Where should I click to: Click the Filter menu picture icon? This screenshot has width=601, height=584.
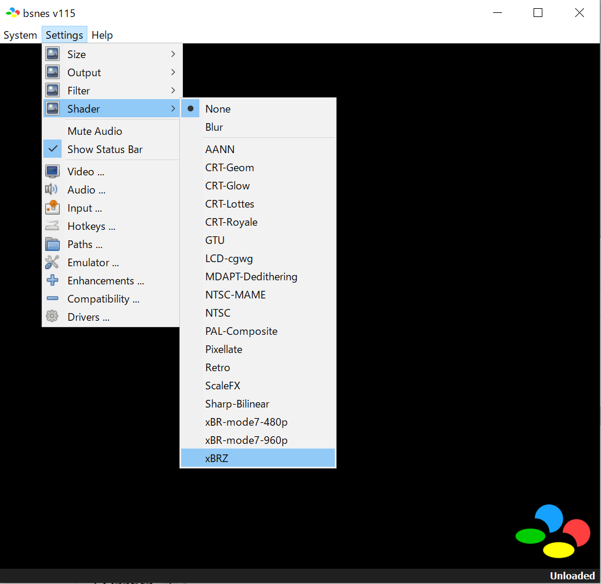[53, 90]
